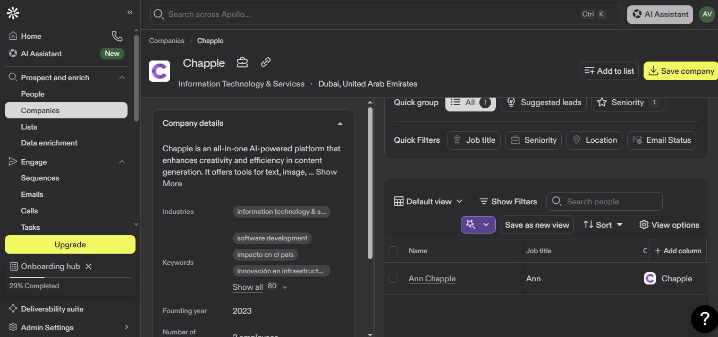
Task: Click the link icon next to Chapple
Action: pos(266,63)
